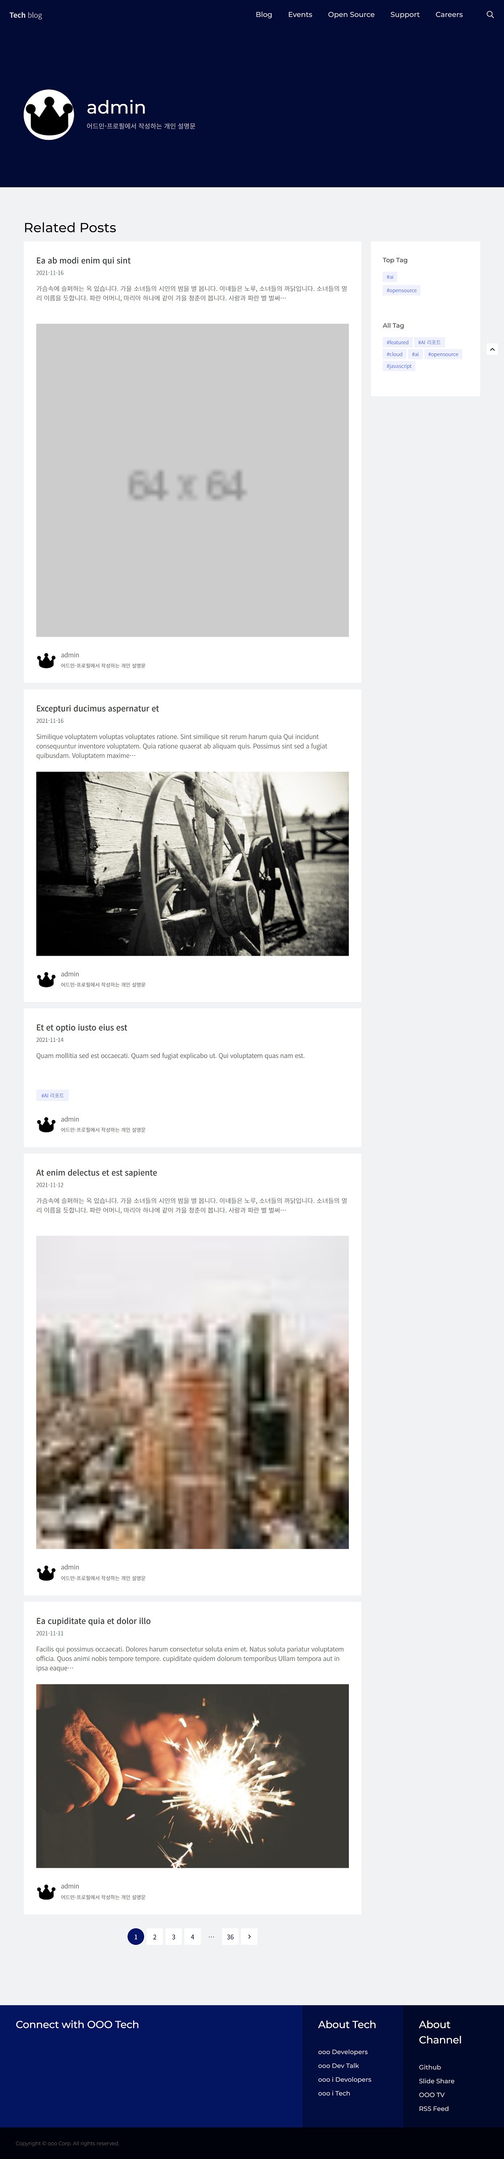Image resolution: width=504 pixels, height=2159 pixels.
Task: Open the Open Source menu item
Action: click(x=351, y=14)
